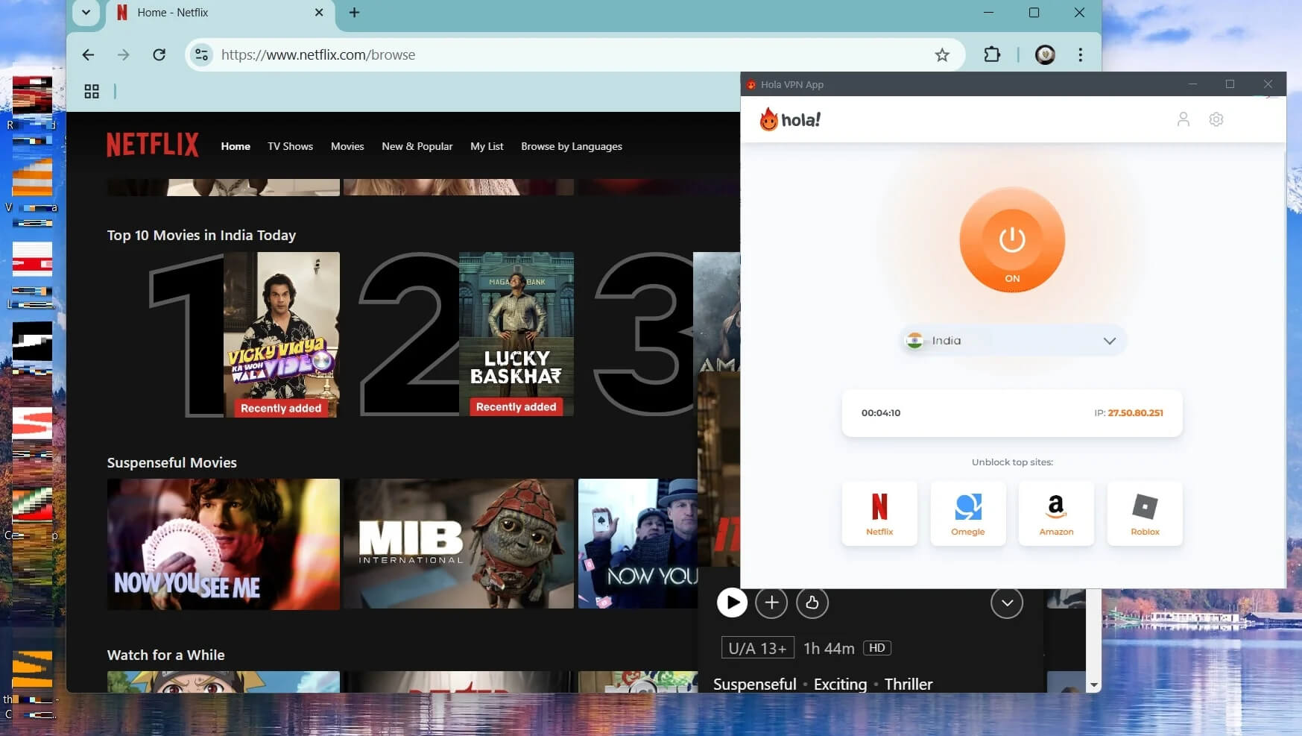Expand more info with chevron button
1302x736 pixels.
pos(1007,603)
